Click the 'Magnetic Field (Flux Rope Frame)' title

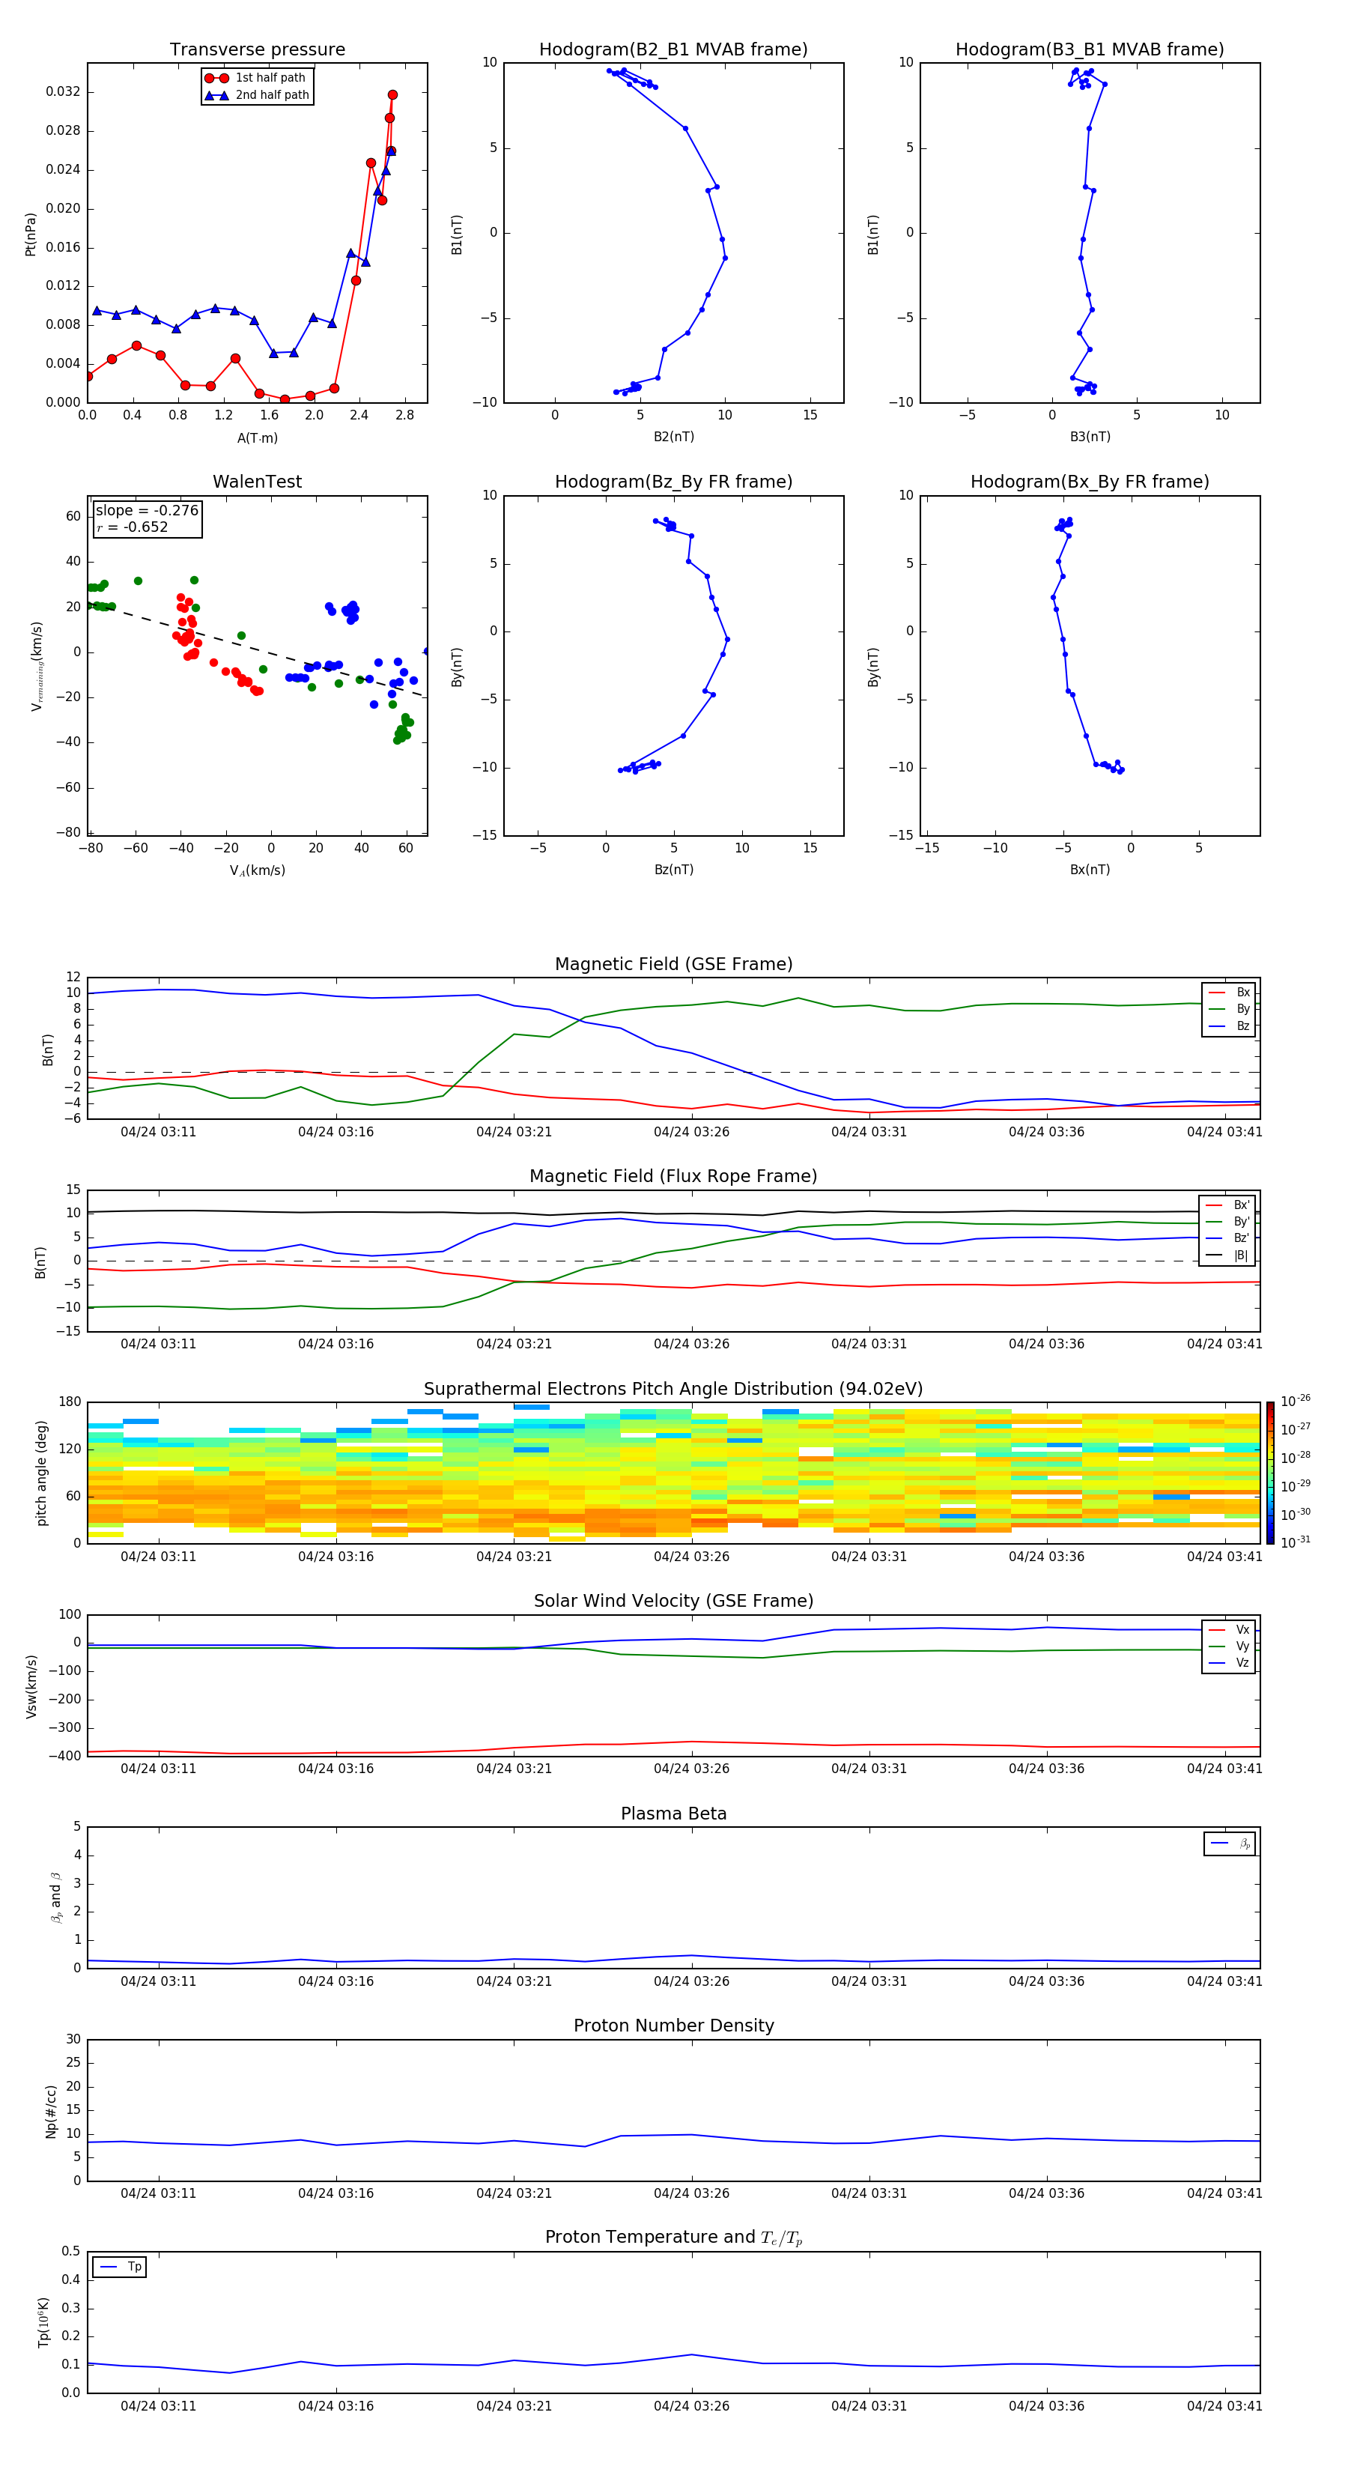click(x=673, y=1177)
